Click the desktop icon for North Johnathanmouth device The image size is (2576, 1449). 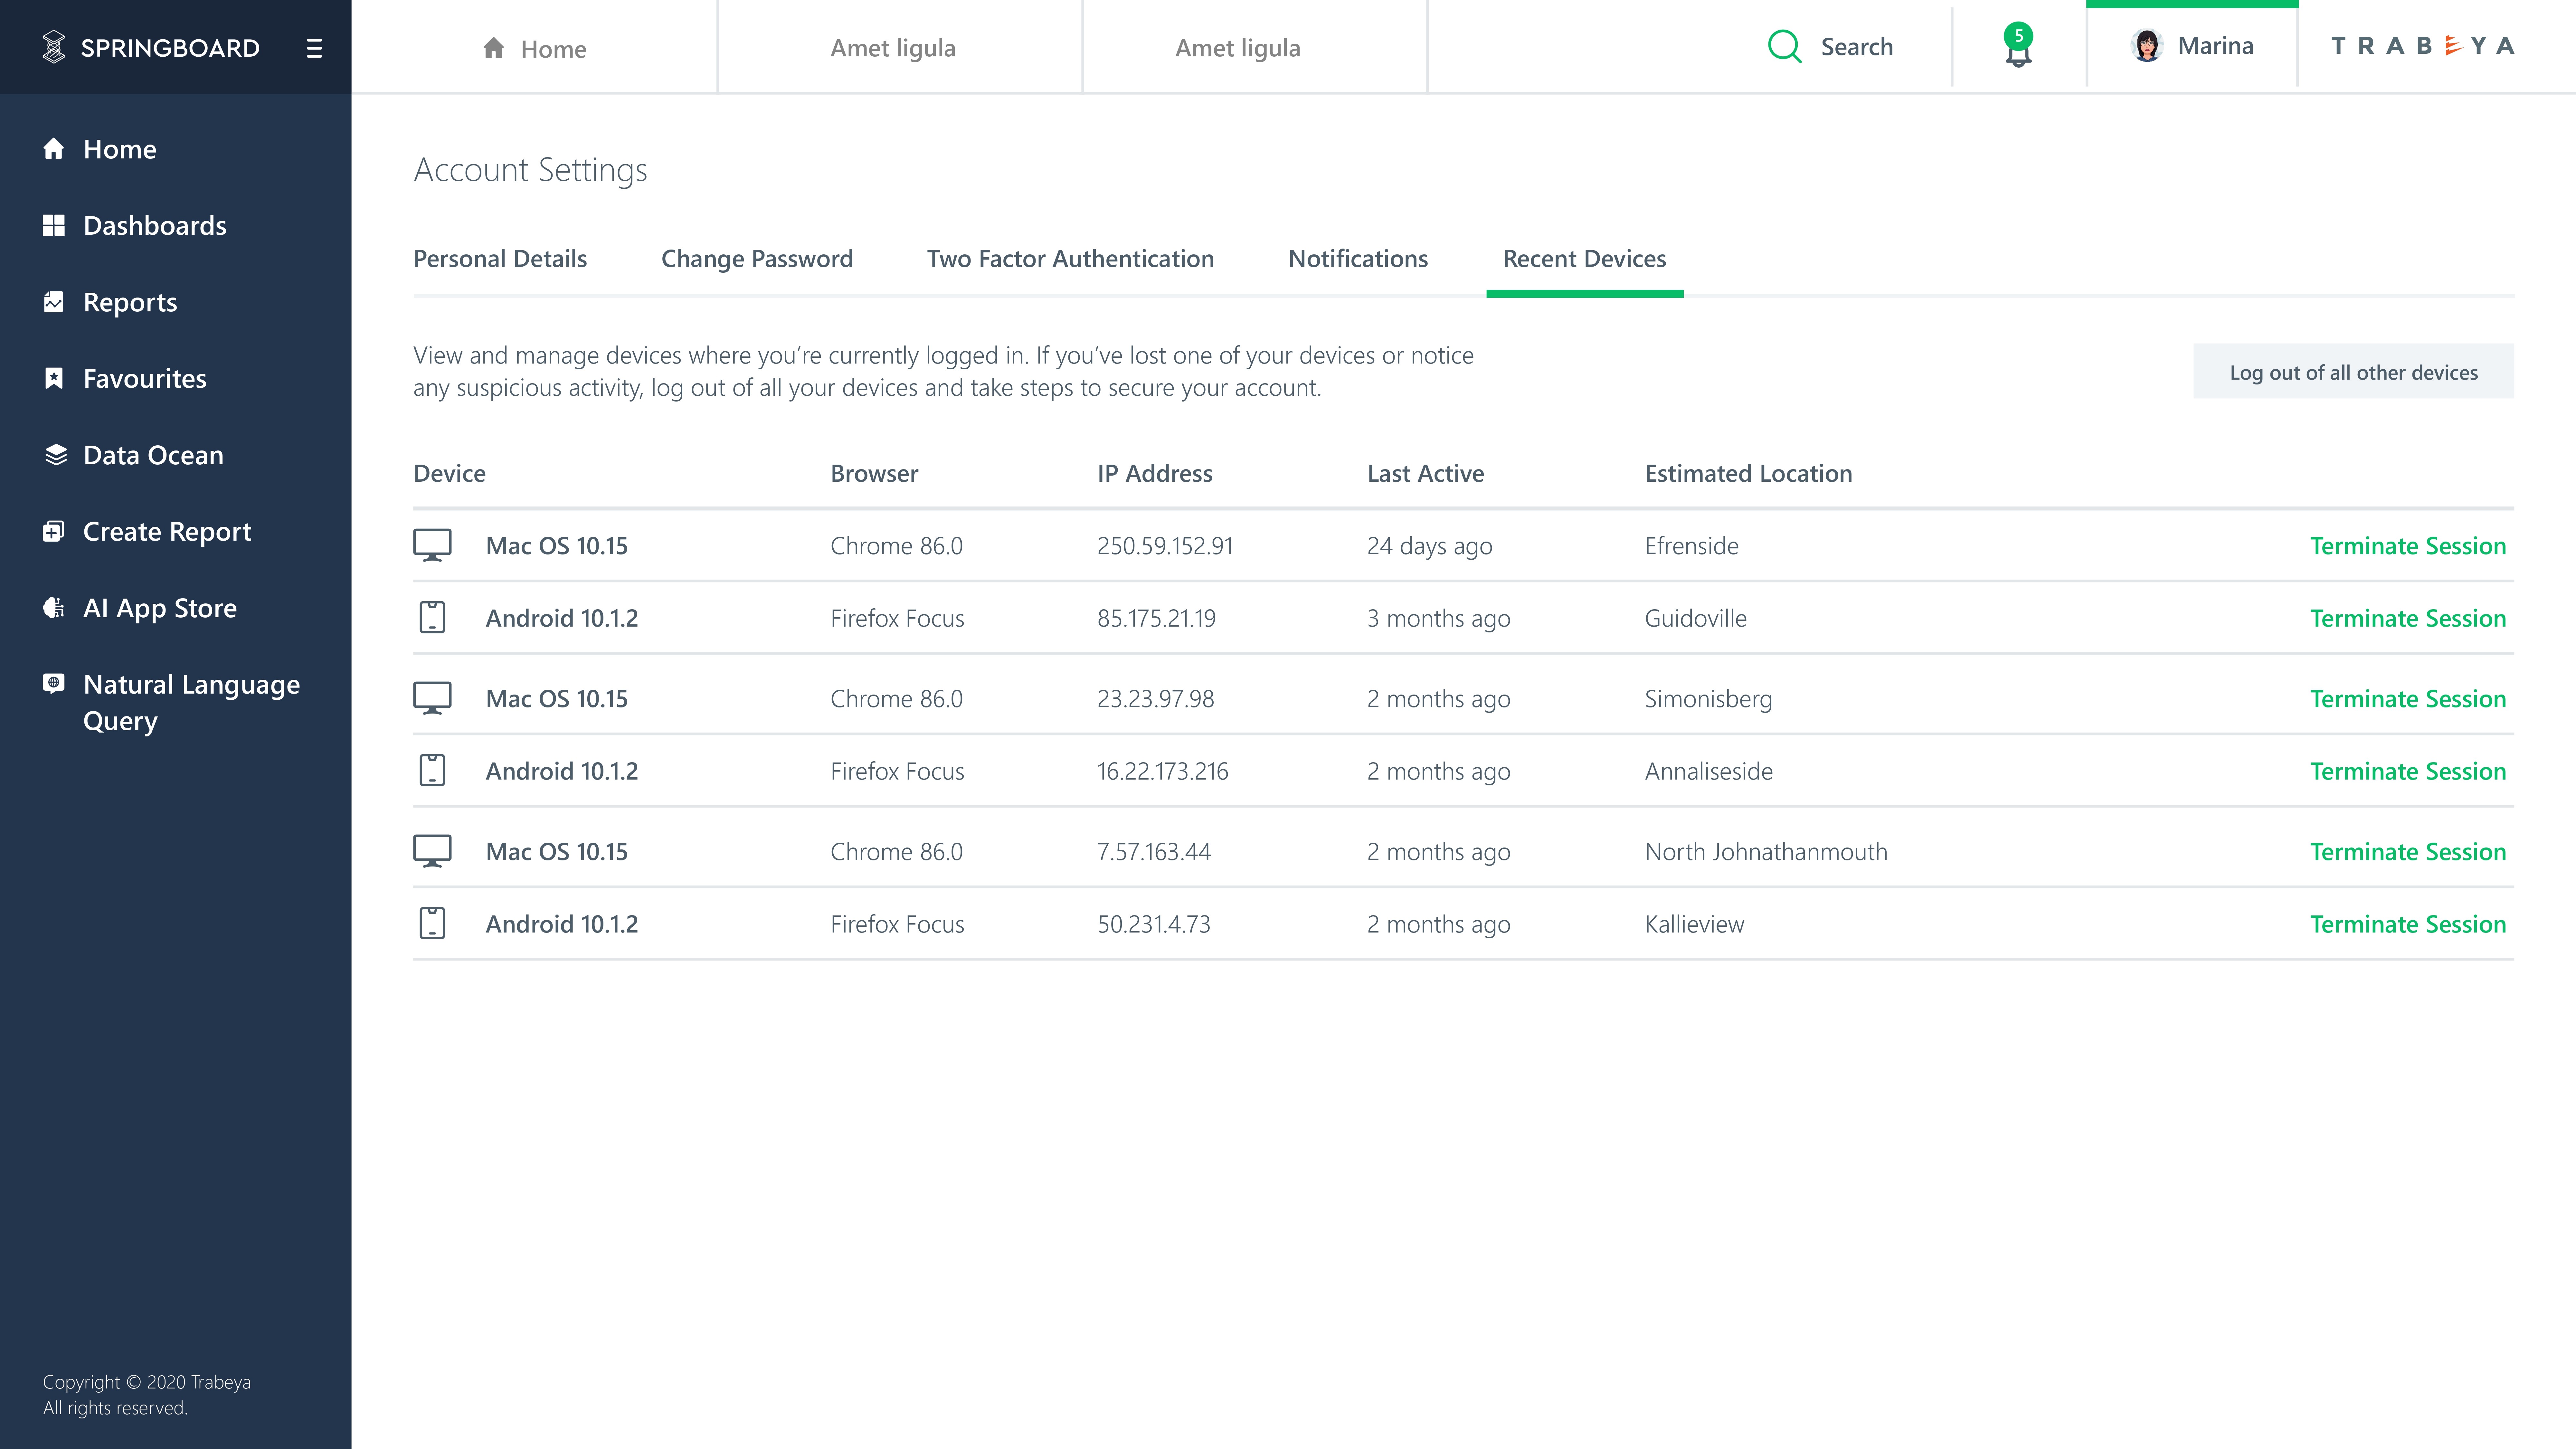pos(432,851)
